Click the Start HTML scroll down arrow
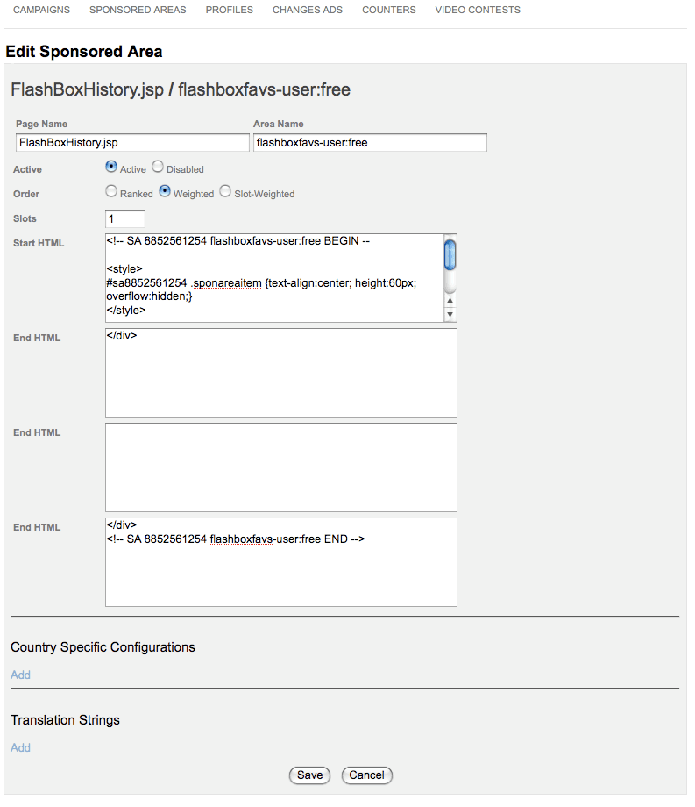The width and height of the screenshot is (695, 807). 450,314
